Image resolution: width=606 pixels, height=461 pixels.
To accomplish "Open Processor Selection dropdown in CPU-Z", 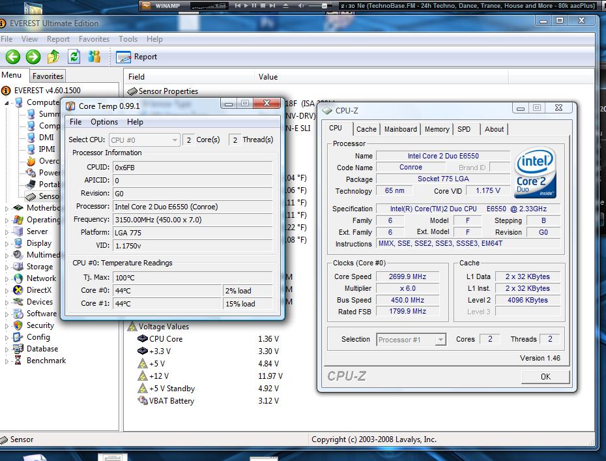I will click(x=411, y=340).
